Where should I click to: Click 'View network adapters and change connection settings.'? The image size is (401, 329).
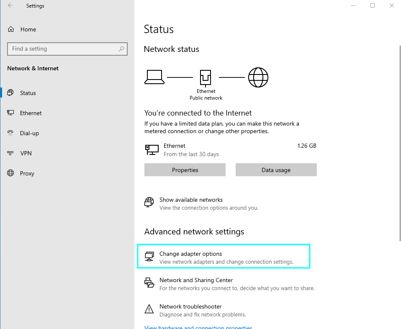pos(226,262)
